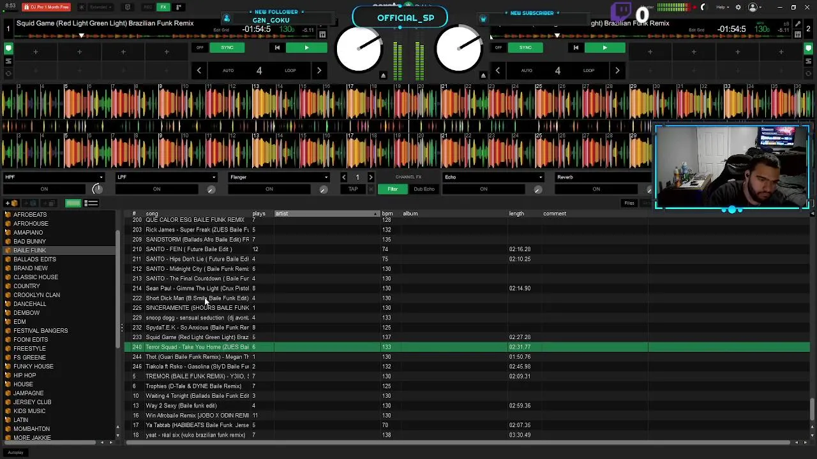
Task: Click the TAP tempo button
Action: (x=353, y=189)
